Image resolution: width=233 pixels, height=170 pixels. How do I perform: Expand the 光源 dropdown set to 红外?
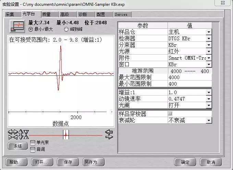(x=208, y=52)
